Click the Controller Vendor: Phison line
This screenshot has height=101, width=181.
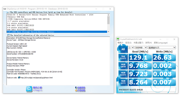[16, 70]
